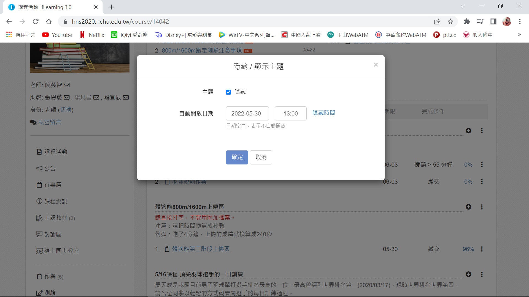Open the 應用程式 apps bookmark
The image size is (529, 297).
coord(21,35)
